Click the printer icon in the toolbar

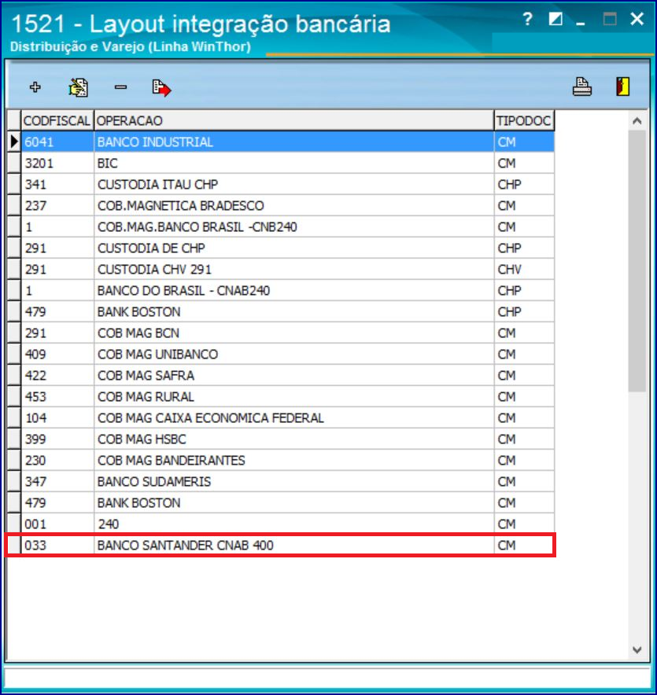tap(581, 86)
